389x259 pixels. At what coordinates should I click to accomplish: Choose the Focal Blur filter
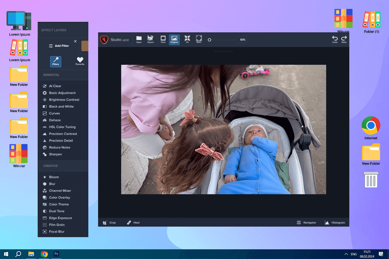pos(53,231)
